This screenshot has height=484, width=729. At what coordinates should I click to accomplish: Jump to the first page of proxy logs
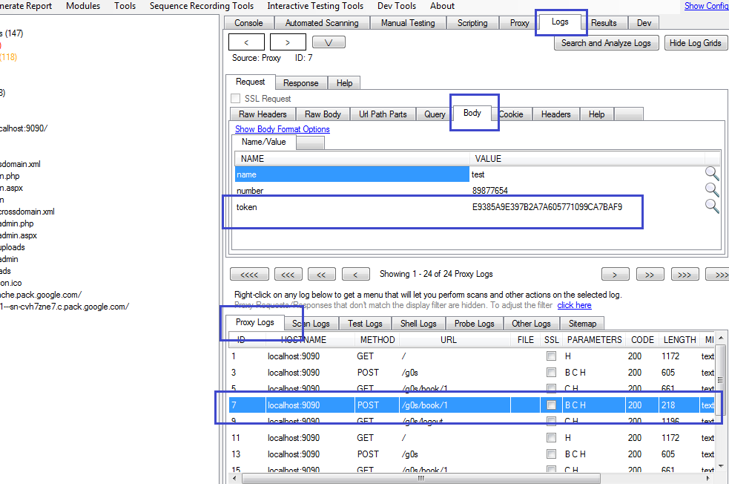pos(249,274)
